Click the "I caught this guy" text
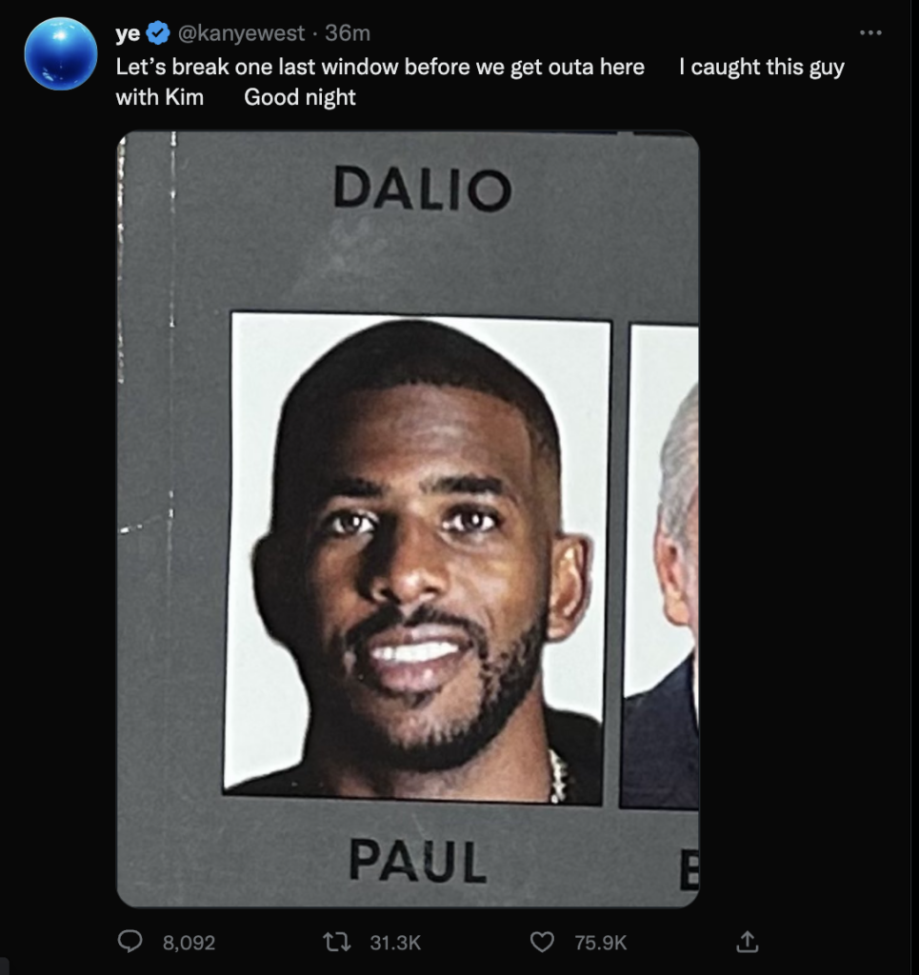919x975 pixels. pyautogui.click(x=762, y=68)
